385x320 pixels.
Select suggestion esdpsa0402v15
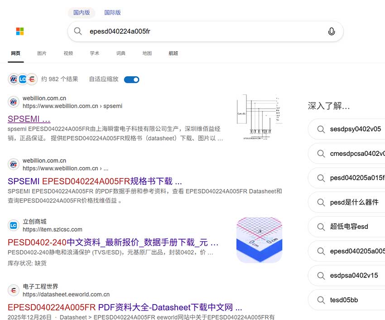(346, 276)
